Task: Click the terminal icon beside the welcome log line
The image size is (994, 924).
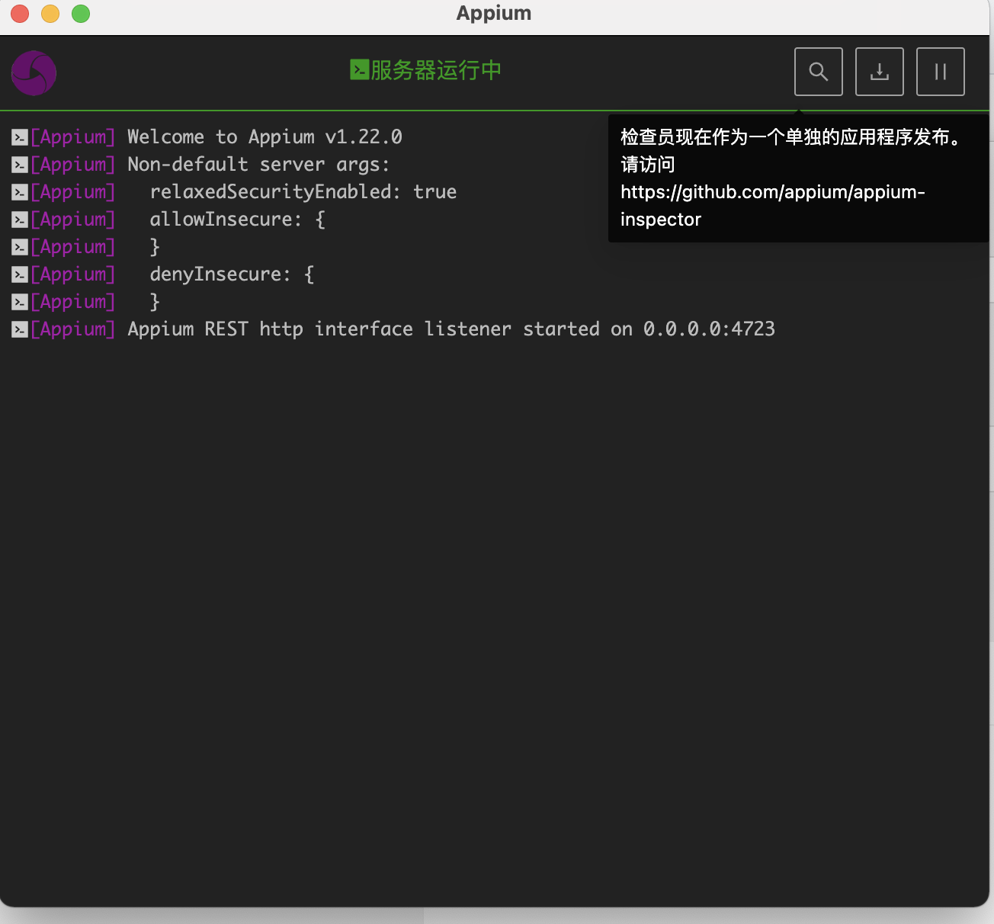Action: click(x=18, y=137)
